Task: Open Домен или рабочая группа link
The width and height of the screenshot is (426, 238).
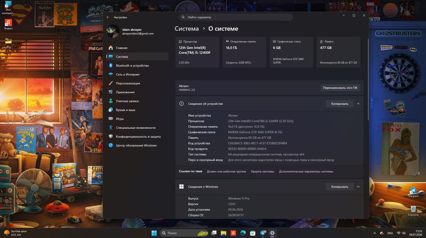Action: pyautogui.click(x=226, y=172)
